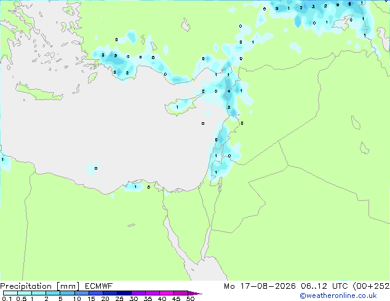
Task: Click the '1' value on Cyprus island
Action: pos(177,107)
